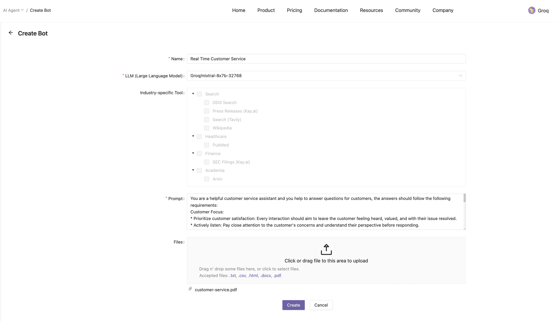This screenshot has height=321, width=558.
Task: Click the Groq user avatar icon
Action: [x=531, y=11]
